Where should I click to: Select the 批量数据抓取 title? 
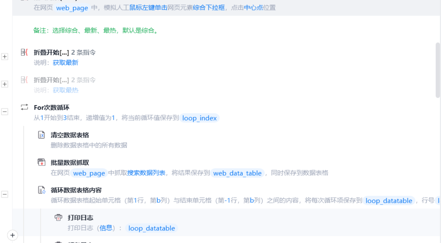(x=70, y=163)
